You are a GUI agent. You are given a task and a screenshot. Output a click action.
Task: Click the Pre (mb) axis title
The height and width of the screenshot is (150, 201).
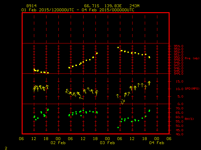192,58
